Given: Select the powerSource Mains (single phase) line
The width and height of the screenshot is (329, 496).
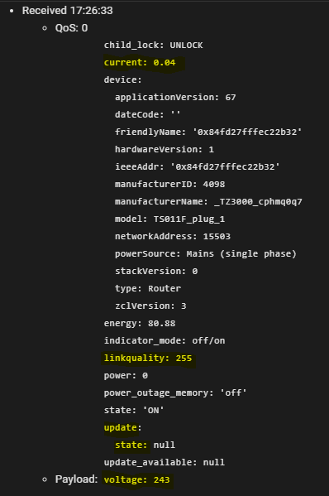Looking at the screenshot, I should (206, 253).
